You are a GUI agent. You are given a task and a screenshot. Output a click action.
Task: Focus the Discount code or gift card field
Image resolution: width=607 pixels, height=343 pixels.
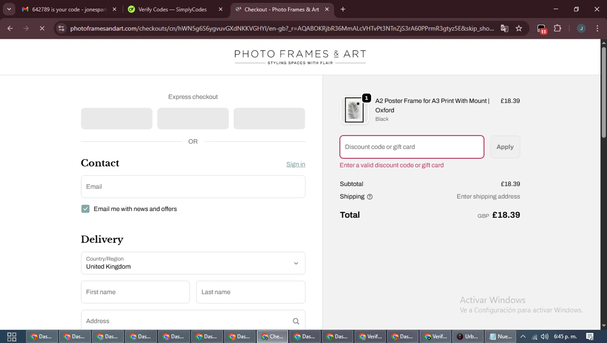point(412,147)
